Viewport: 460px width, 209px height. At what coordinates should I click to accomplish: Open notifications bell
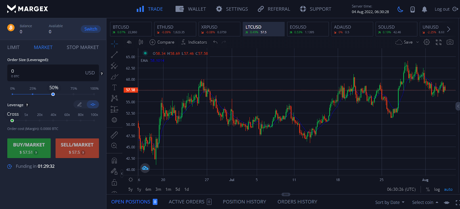(424, 9)
